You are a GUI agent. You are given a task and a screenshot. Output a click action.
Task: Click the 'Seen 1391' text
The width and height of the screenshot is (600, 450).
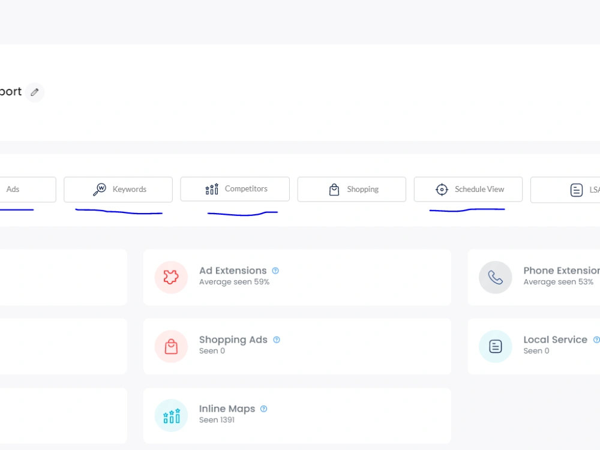pyautogui.click(x=217, y=420)
